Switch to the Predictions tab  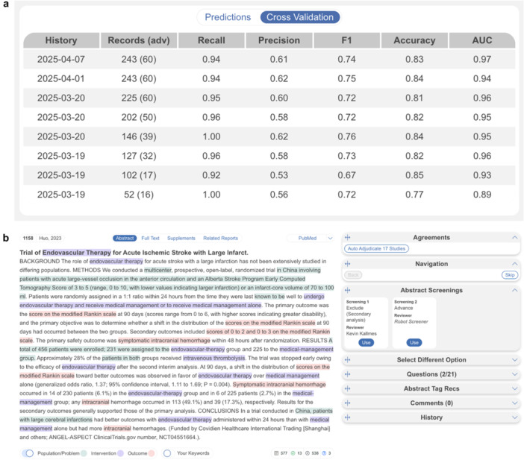228,16
